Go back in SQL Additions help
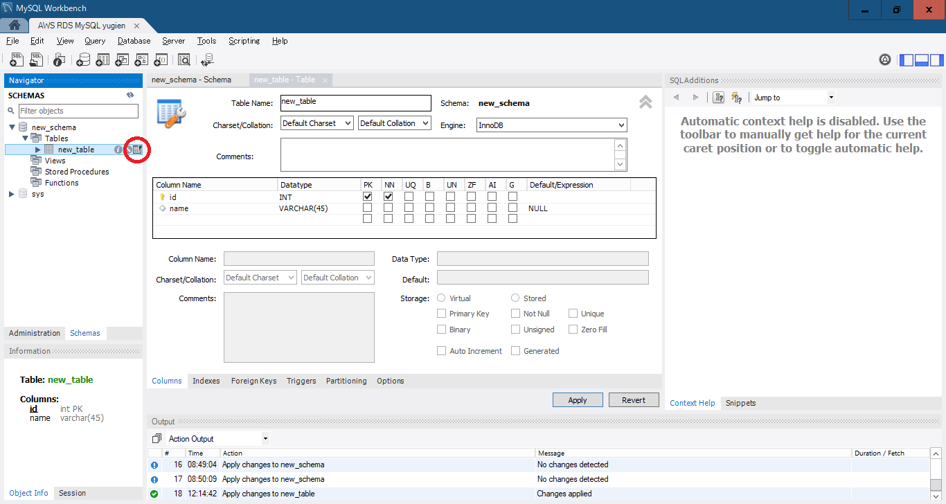This screenshot has height=504, width=946. coord(677,98)
